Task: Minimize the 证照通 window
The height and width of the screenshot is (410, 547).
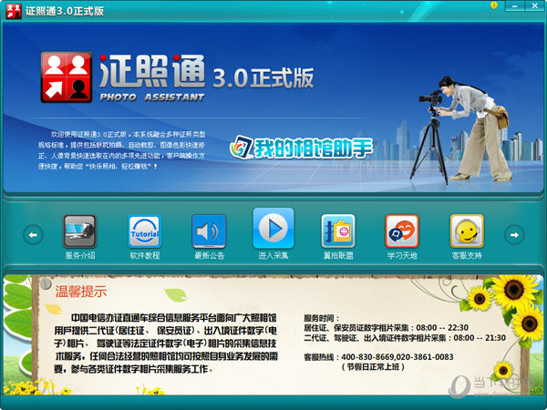Action: (515, 5)
